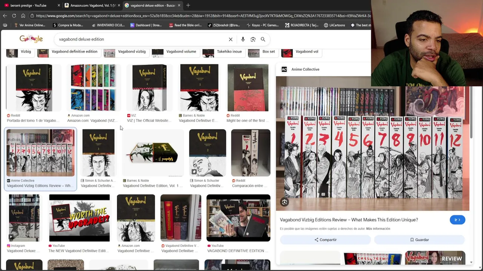This screenshot has height=271, width=483.
Task: Click the Compartir share button
Action: click(x=325, y=240)
